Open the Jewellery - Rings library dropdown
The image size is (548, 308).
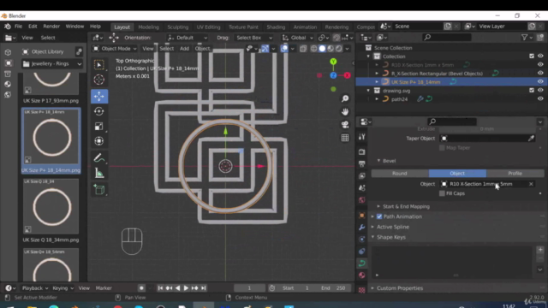[x=52, y=64]
